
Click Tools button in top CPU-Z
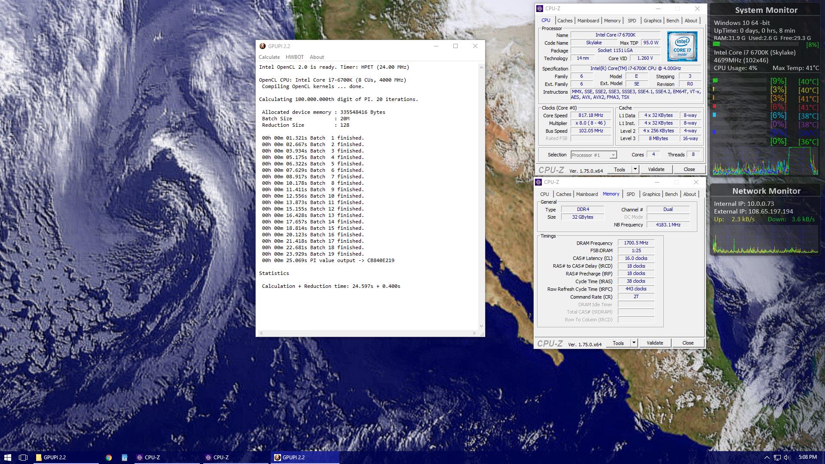click(620, 169)
